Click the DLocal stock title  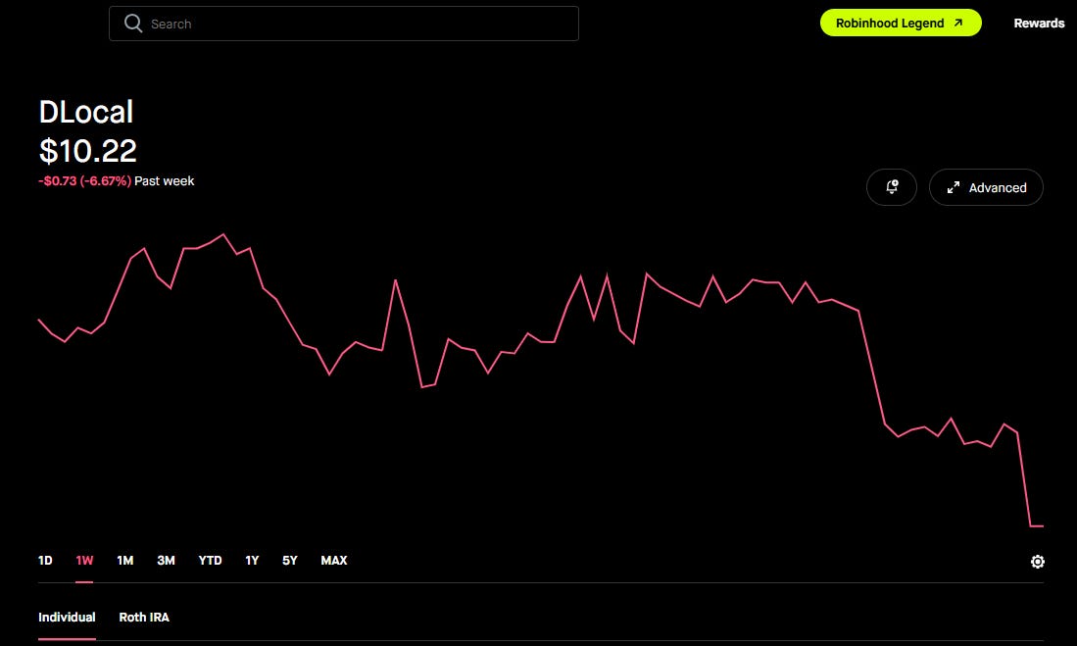tap(86, 112)
